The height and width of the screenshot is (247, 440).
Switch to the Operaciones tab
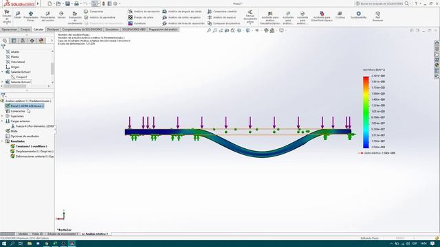(x=9, y=30)
